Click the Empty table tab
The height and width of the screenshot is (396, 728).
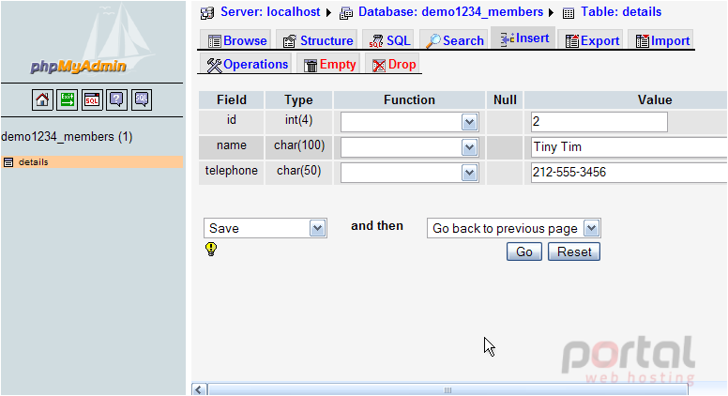pyautogui.click(x=329, y=65)
